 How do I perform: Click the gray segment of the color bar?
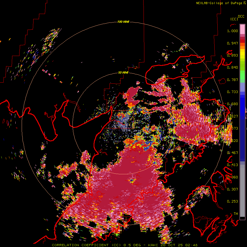tap(242, 191)
